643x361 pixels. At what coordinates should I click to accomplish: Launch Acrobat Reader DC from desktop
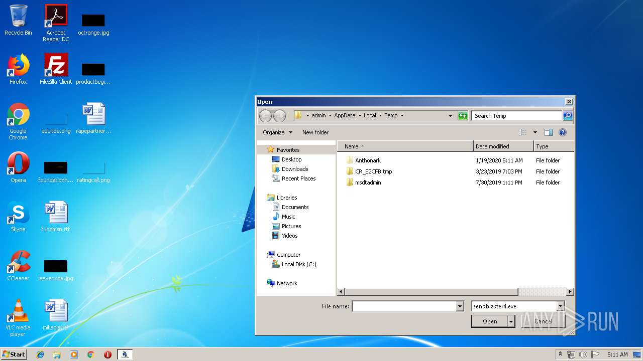[56, 23]
